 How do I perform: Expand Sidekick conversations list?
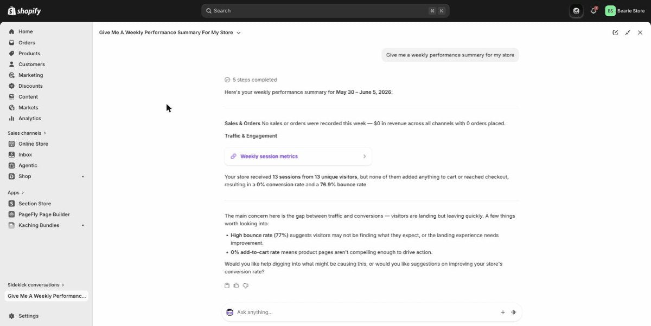(36, 285)
